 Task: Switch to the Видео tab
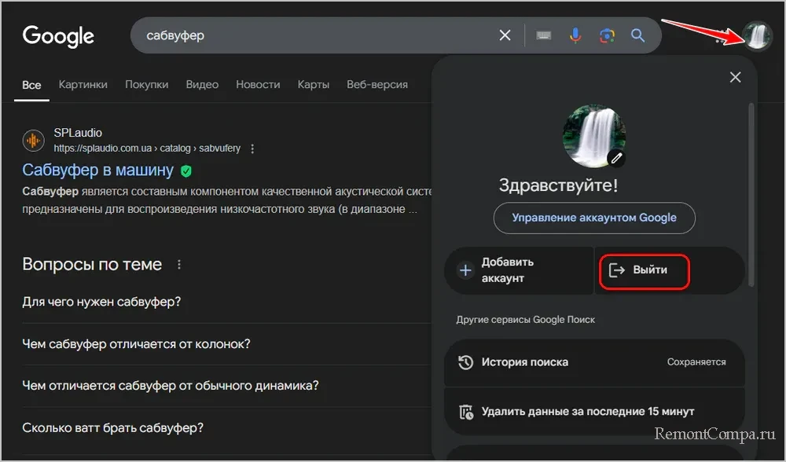tap(202, 84)
